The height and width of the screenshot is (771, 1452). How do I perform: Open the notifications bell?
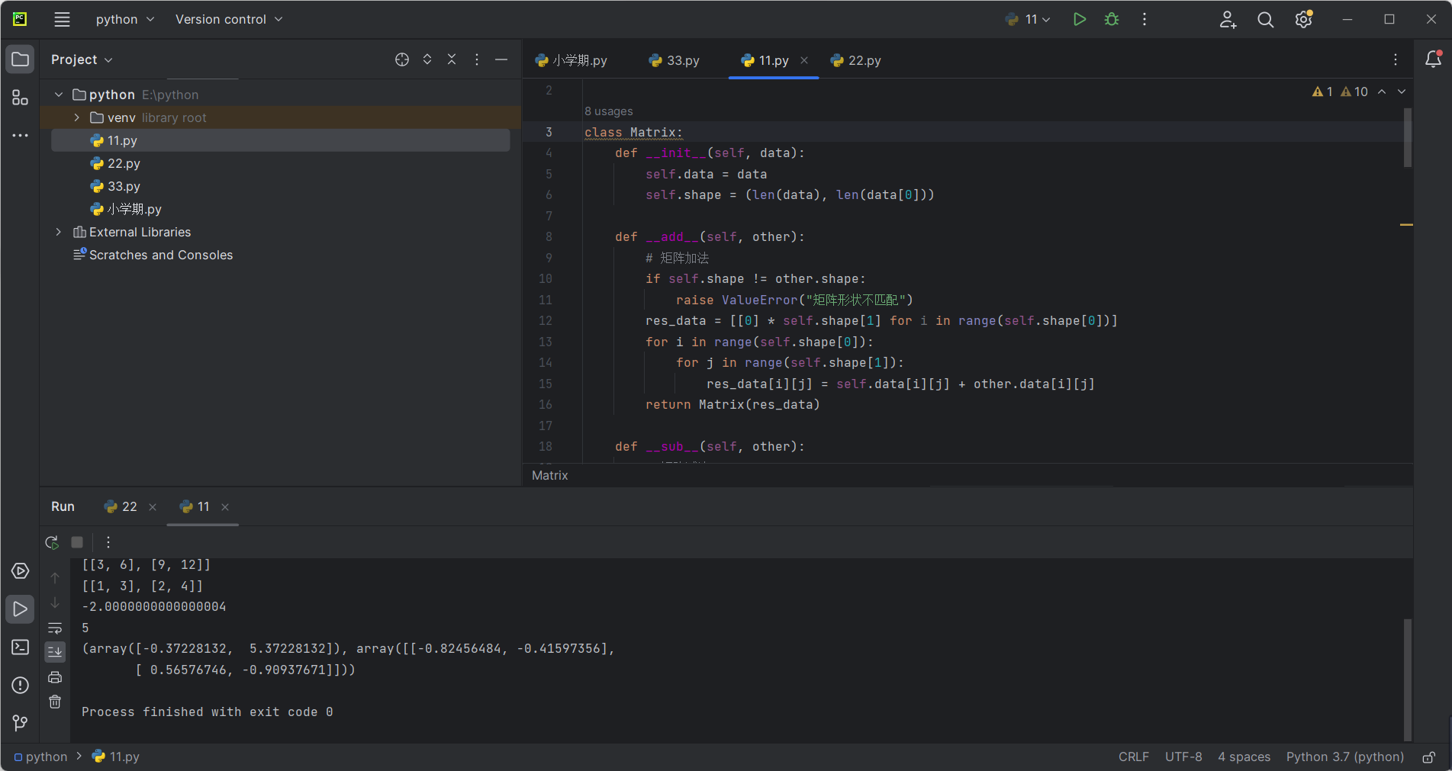click(1433, 59)
